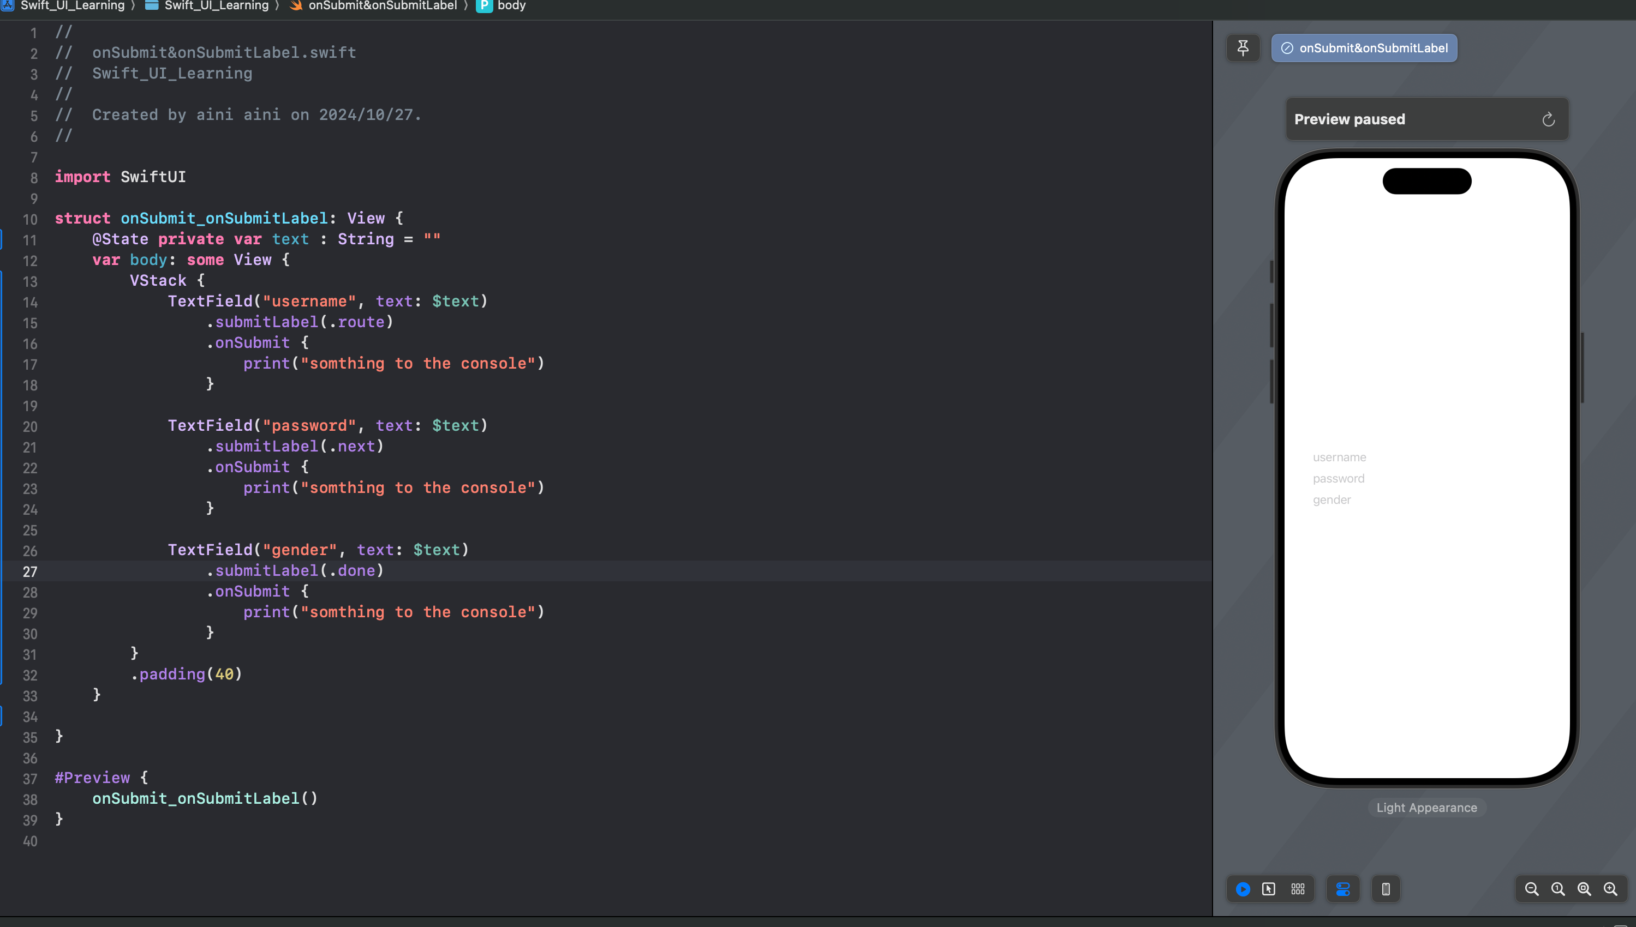Click the username field in the preview

point(1427,457)
